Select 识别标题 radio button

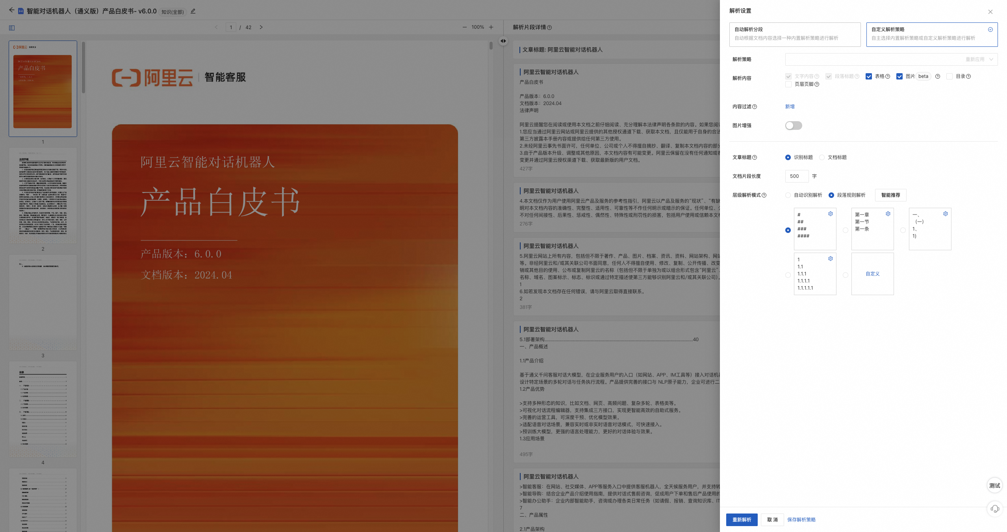[x=788, y=157]
